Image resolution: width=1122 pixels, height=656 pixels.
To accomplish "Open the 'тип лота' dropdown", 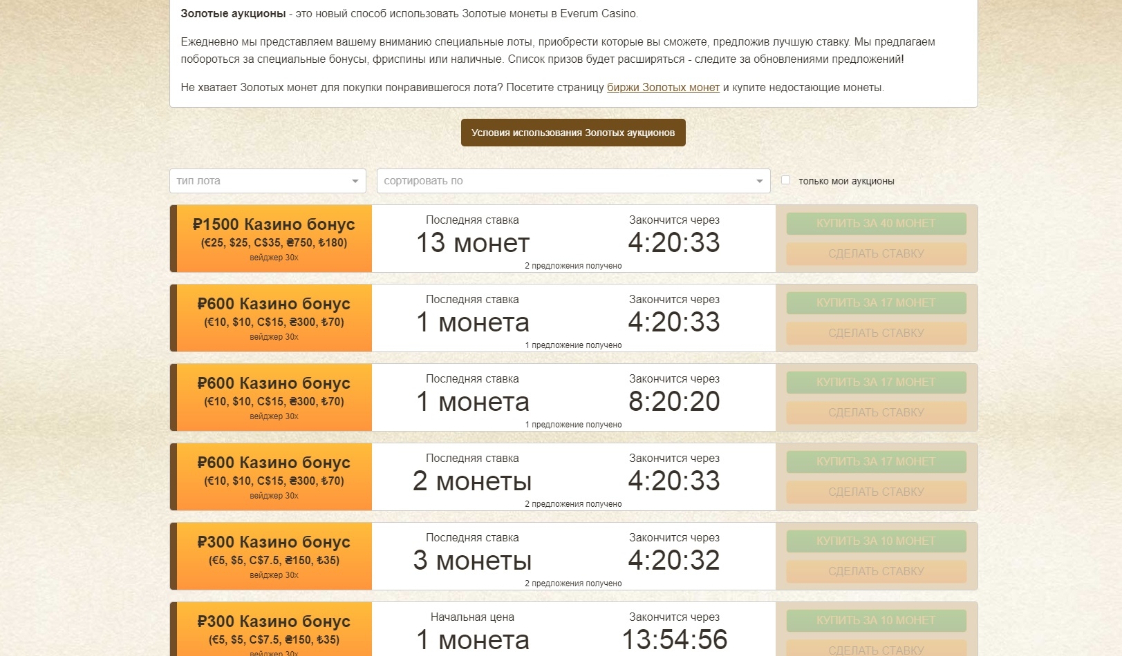I will point(268,181).
